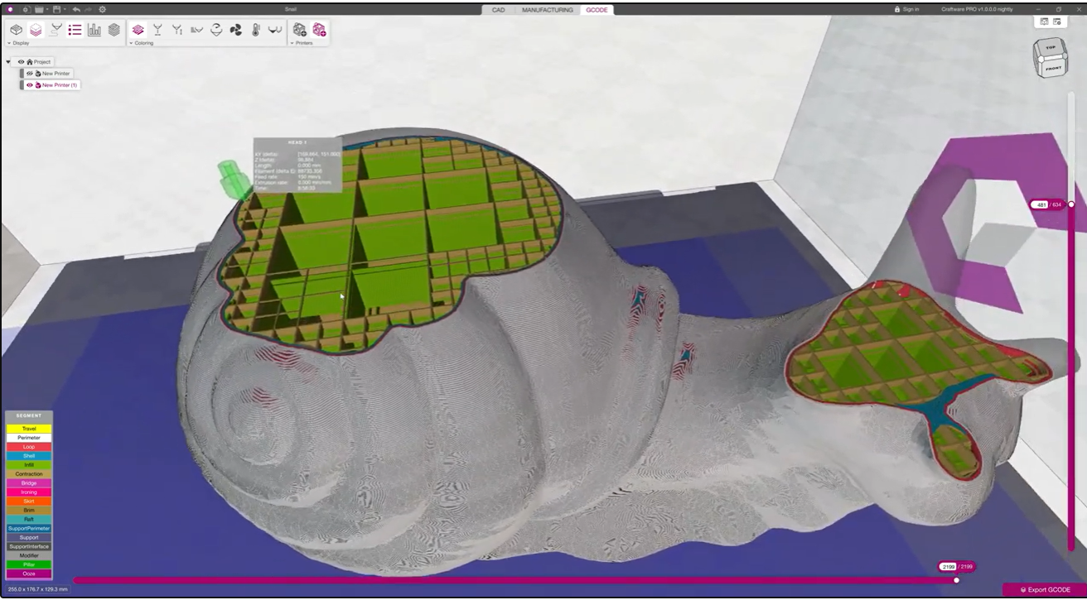
Task: Select the bulleted list display icon
Action: pyautogui.click(x=75, y=30)
